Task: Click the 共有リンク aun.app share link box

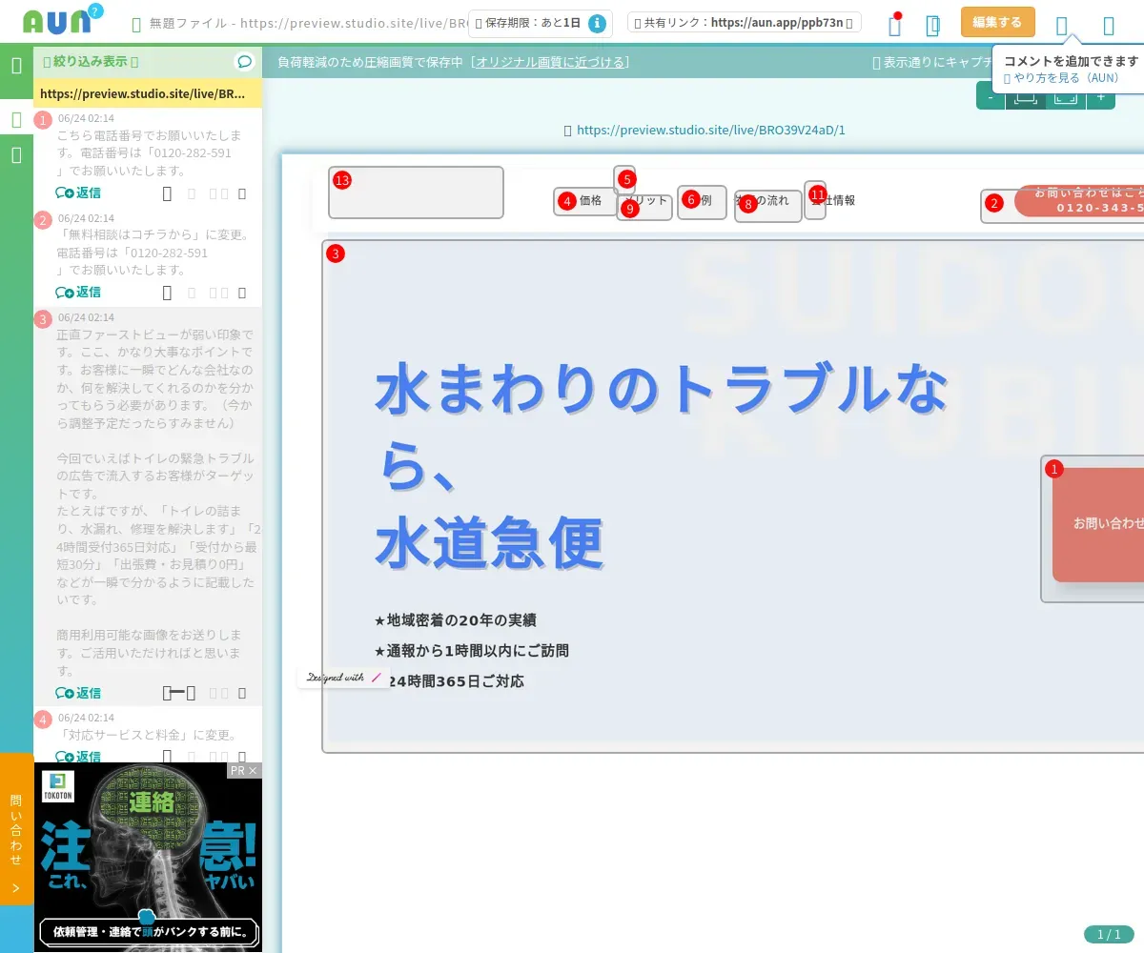Action: click(x=744, y=22)
